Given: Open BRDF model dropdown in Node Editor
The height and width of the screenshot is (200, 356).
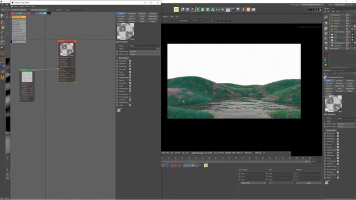Looking at the screenshot, I should 145,54.
